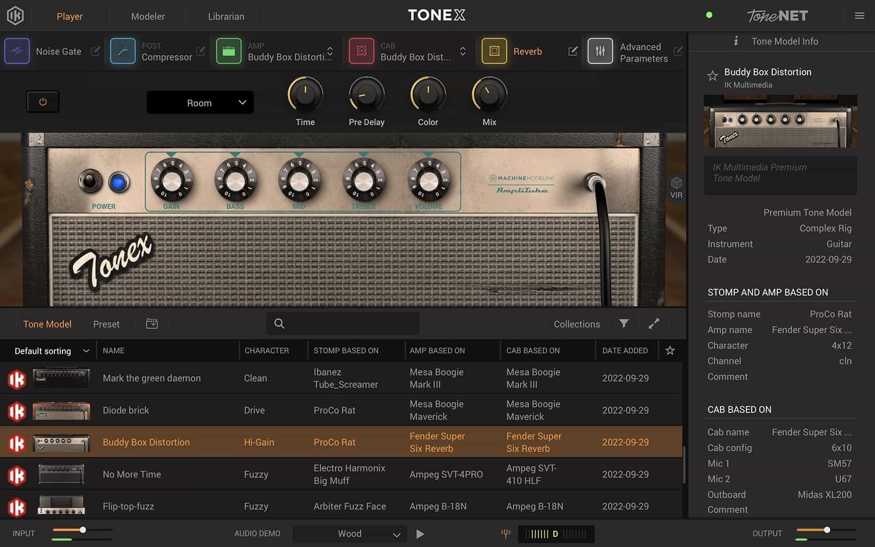Open the filter funnel icon
This screenshot has width=875, height=547.
pos(624,323)
